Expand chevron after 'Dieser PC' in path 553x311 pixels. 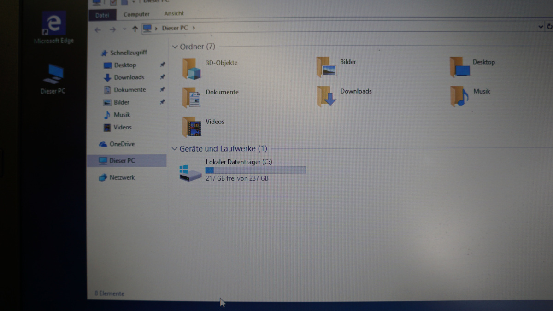[194, 28]
